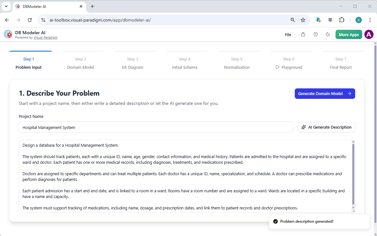Click the play icon beside Playground step
This screenshot has height=236, width=377.
tap(277, 67)
